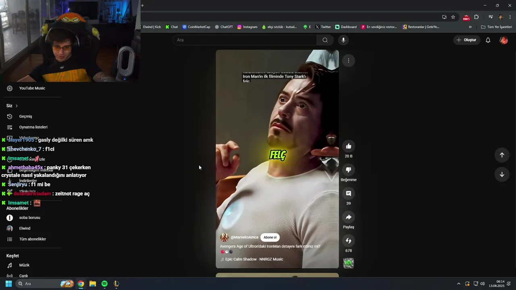Open League of Legends from taskbar
Image resolution: width=516 pixels, height=290 pixels.
tap(116, 284)
